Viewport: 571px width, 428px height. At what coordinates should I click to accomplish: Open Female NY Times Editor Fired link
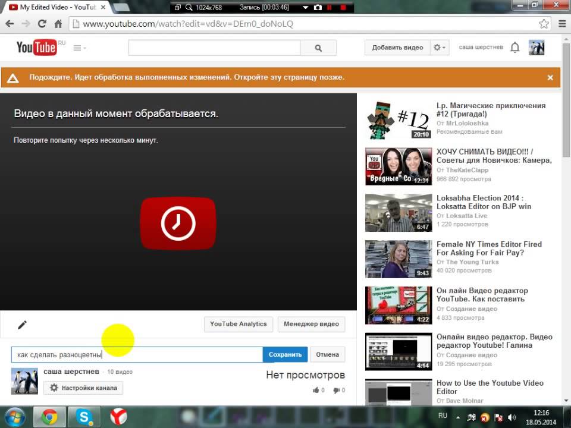click(x=489, y=248)
